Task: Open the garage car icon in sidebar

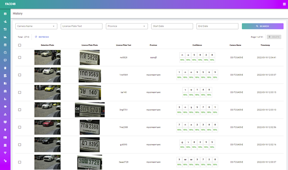Action: point(5,91)
